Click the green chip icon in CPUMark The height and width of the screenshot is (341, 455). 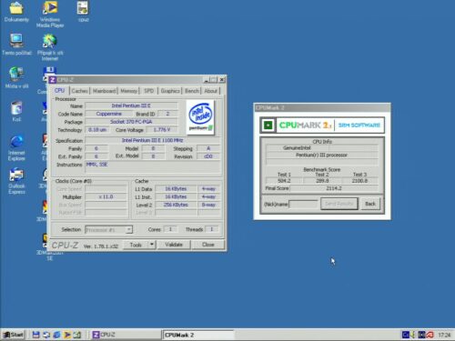pos(268,125)
